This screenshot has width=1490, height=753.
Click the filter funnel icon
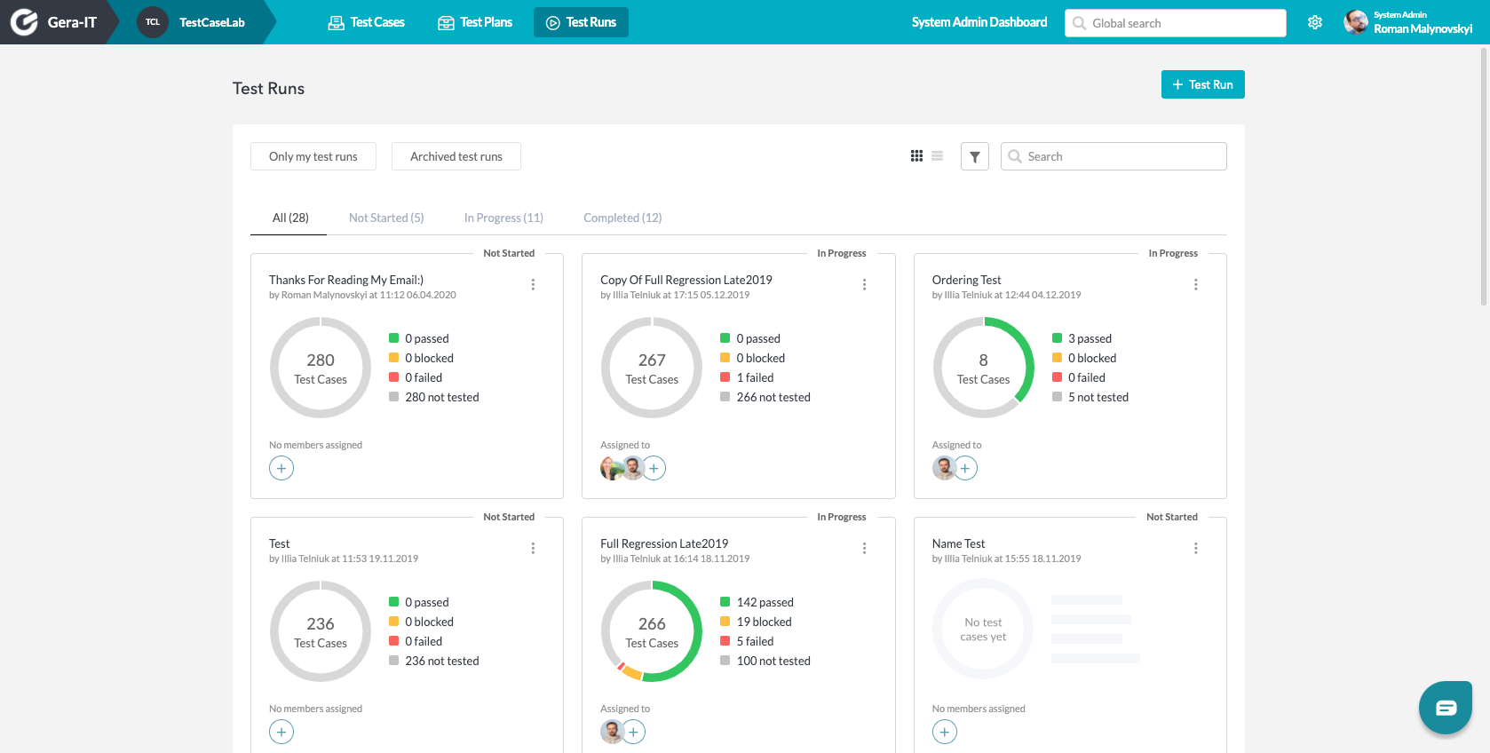tap(974, 156)
